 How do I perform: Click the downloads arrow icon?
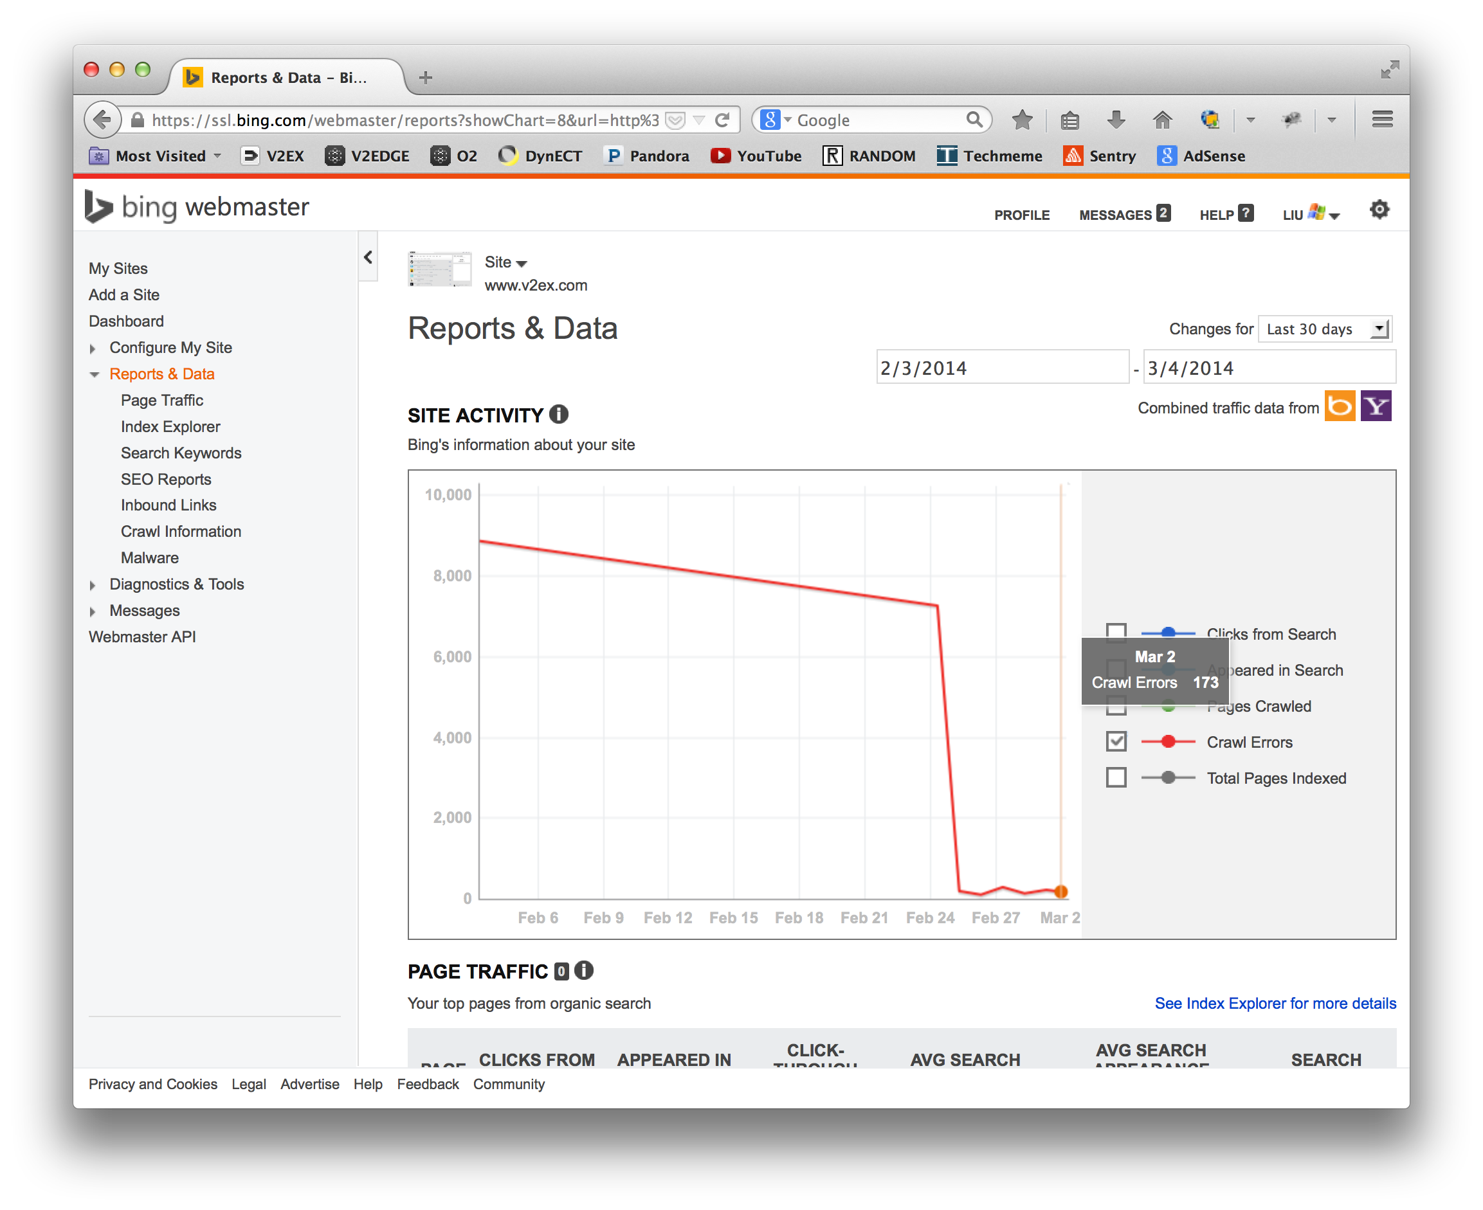[1116, 120]
